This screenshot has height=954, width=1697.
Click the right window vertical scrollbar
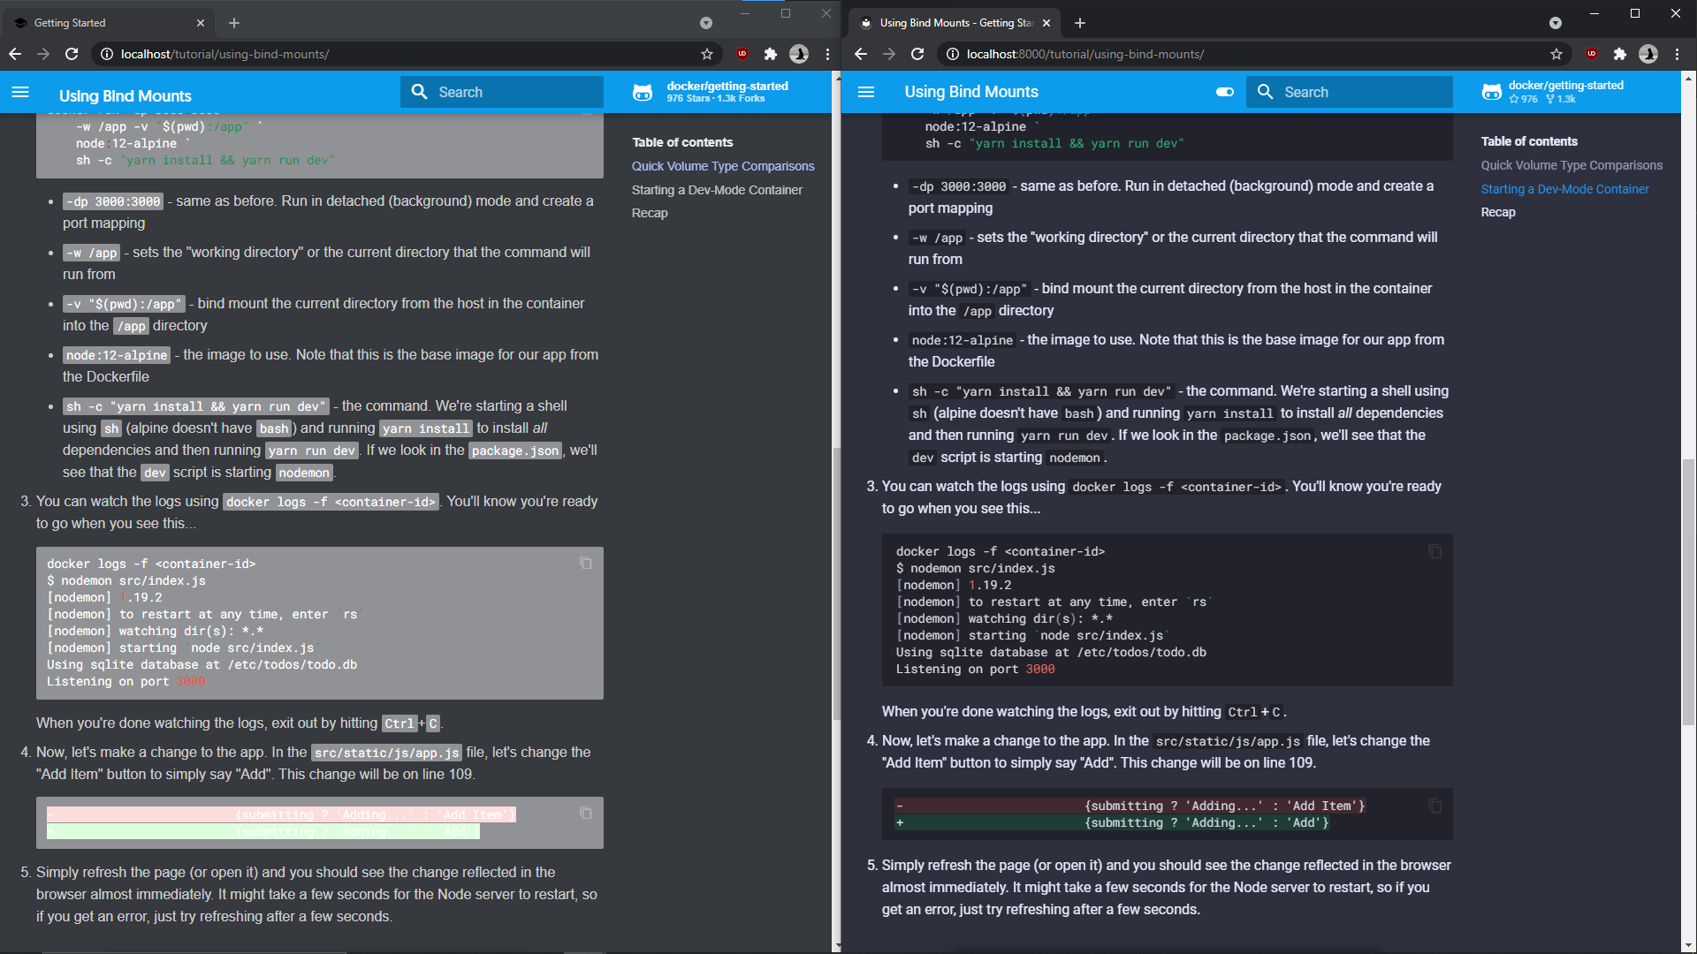tap(1688, 592)
